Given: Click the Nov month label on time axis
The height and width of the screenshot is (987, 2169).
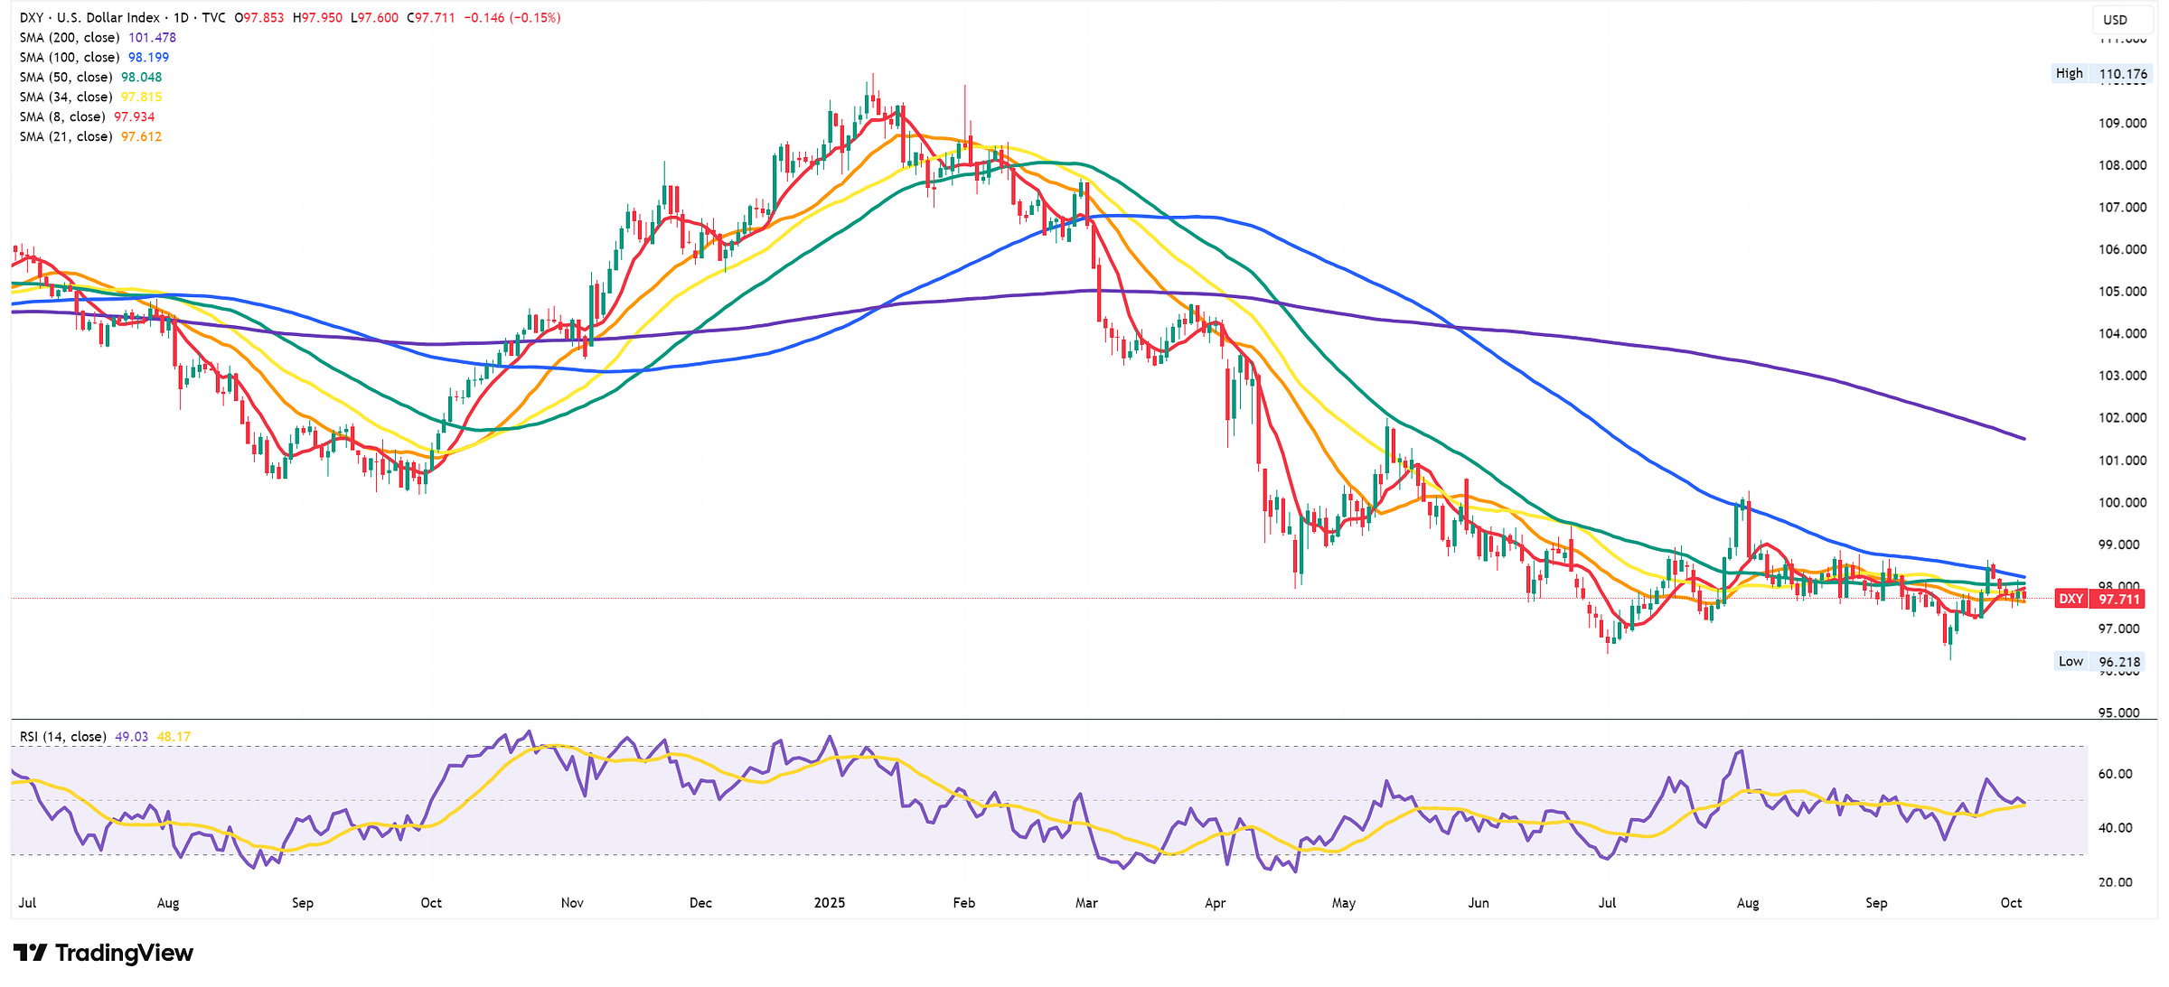Looking at the screenshot, I should 572,902.
